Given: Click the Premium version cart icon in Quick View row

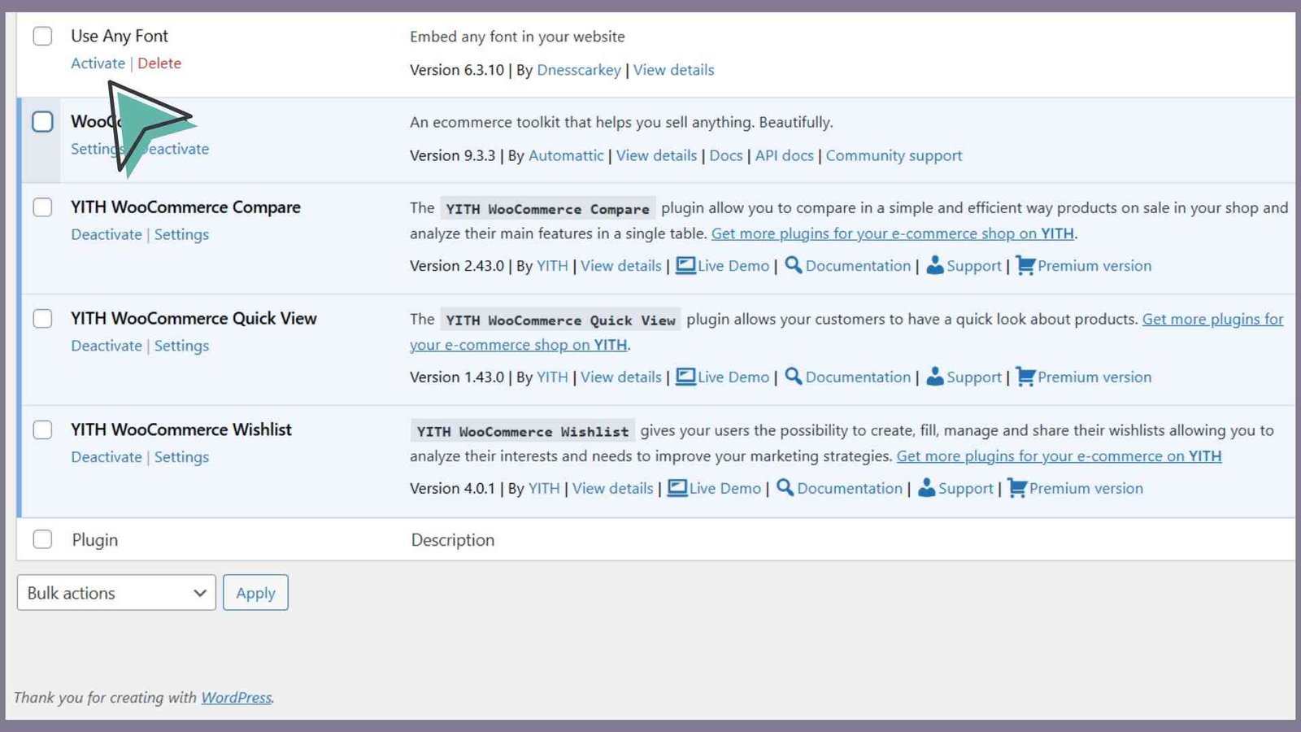Looking at the screenshot, I should tap(1025, 377).
